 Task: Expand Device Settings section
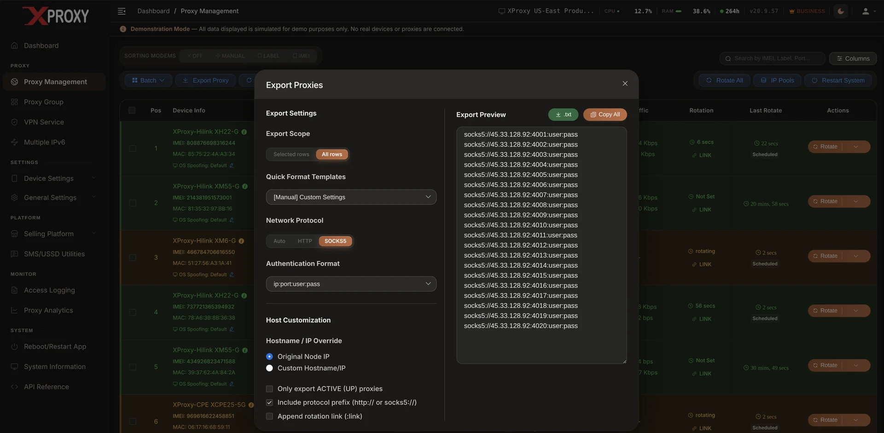[54, 178]
